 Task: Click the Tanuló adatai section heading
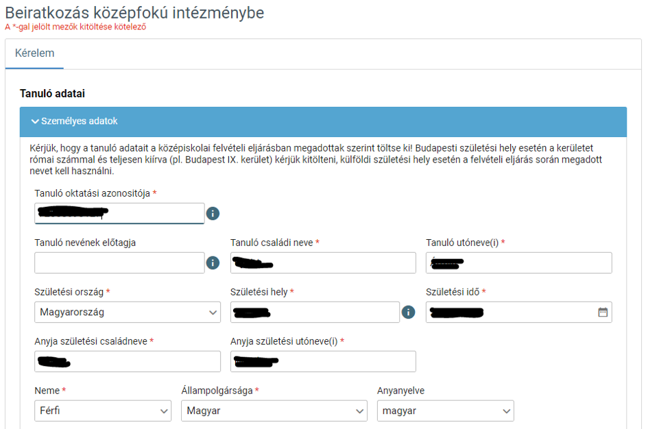[x=52, y=93]
